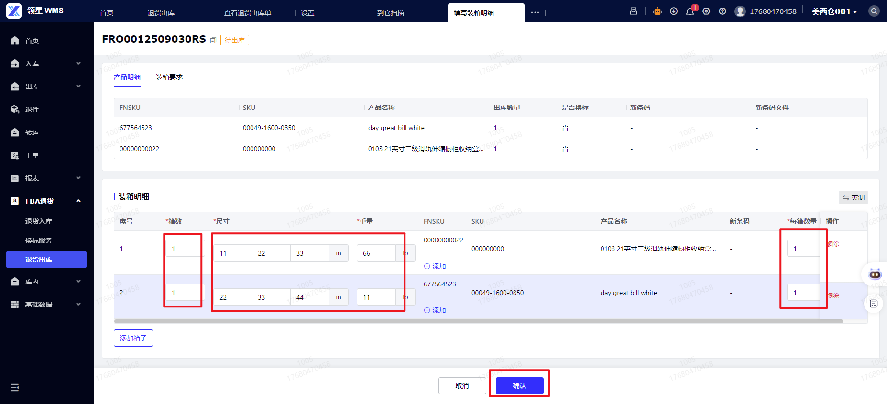Open 换标服务 in sidebar
887x404 pixels.
point(39,240)
